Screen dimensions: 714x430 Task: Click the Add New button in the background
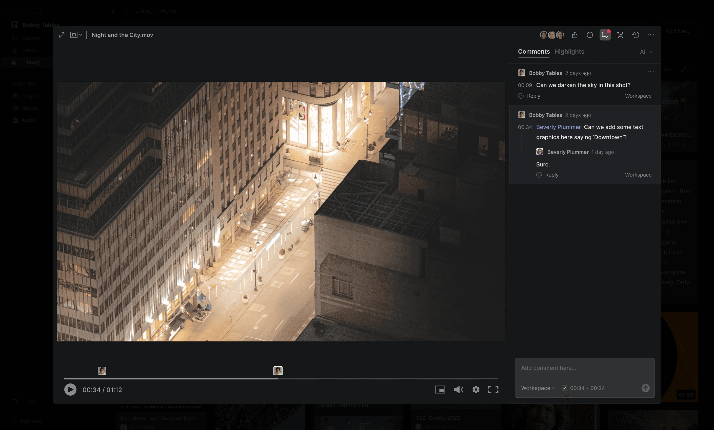pyautogui.click(x=677, y=31)
